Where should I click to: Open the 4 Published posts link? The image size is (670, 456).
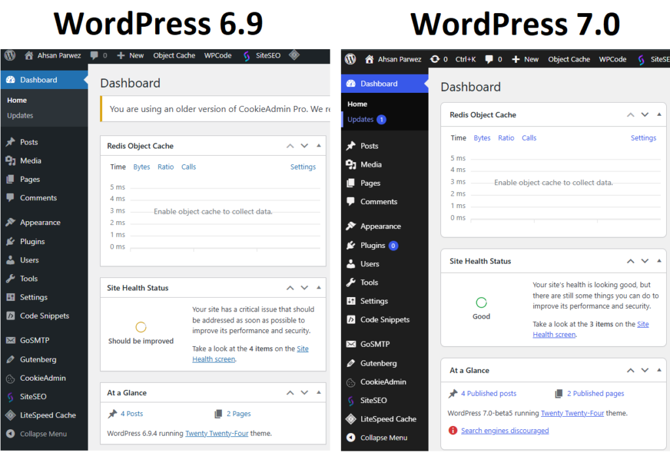(x=488, y=394)
